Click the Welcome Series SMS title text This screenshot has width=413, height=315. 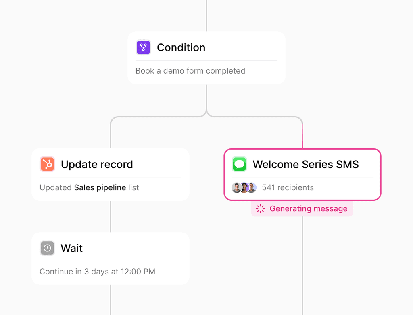[305, 164]
